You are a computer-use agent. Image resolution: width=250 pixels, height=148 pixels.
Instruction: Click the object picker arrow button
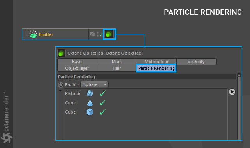[x=232, y=92]
